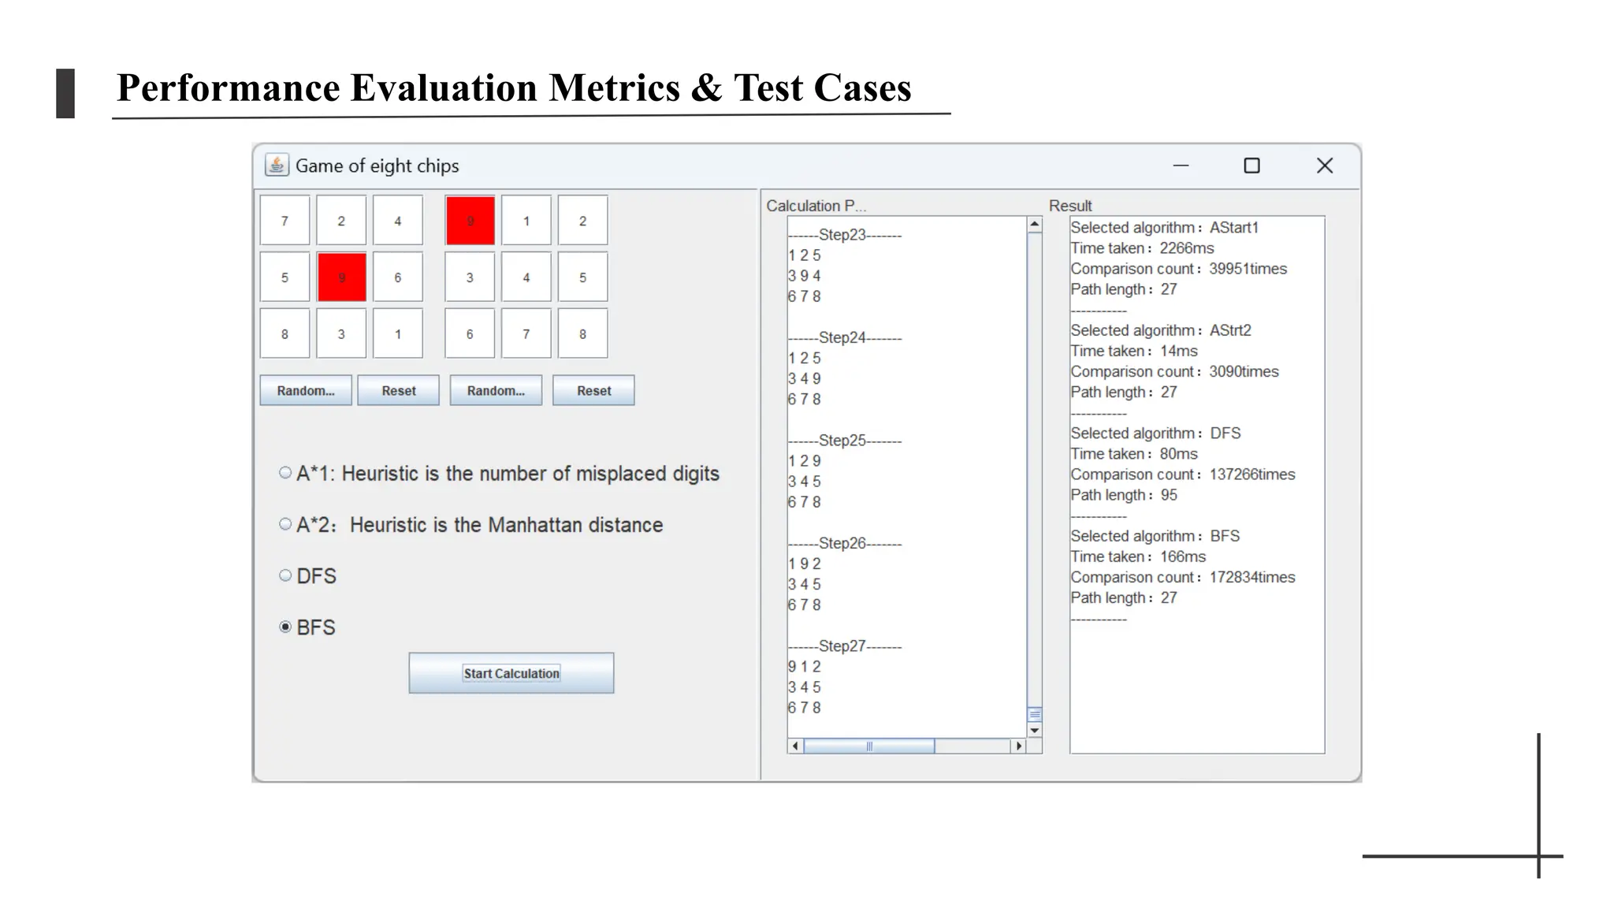Click 'Comparison count: 3090times' line
This screenshot has height=908, width=1614.
[1174, 371]
